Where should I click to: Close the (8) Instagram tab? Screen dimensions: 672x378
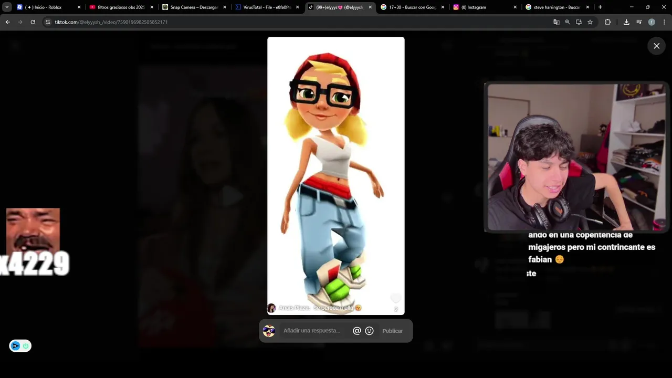pos(516,7)
